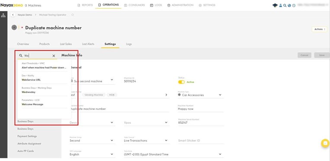Viewport: 330px width, 161px height.
Task: Click the flask lab icon in top bar
Action: (x=281, y=5)
